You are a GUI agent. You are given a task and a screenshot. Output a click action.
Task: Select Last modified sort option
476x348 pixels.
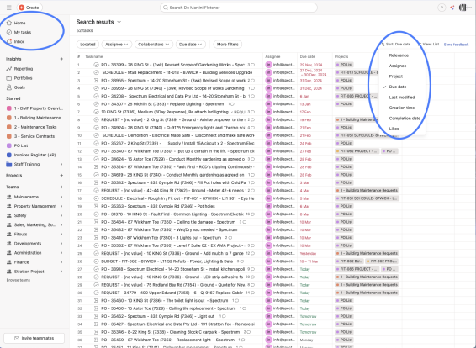[402, 98]
